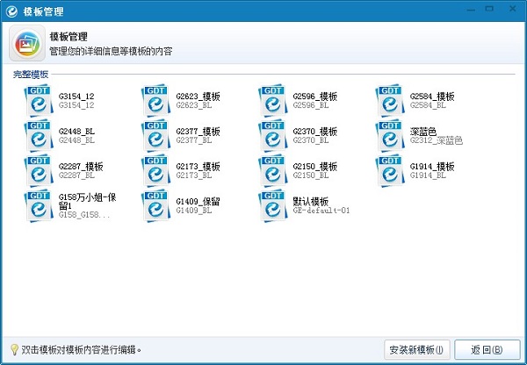Select the 默认模板 template icon
527x365 pixels.
coord(272,206)
